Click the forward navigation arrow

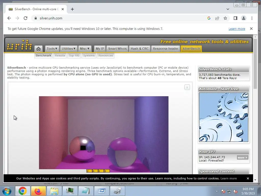tap(17, 18)
